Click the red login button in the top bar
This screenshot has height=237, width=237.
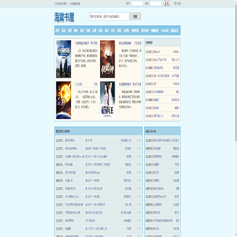point(167,3)
